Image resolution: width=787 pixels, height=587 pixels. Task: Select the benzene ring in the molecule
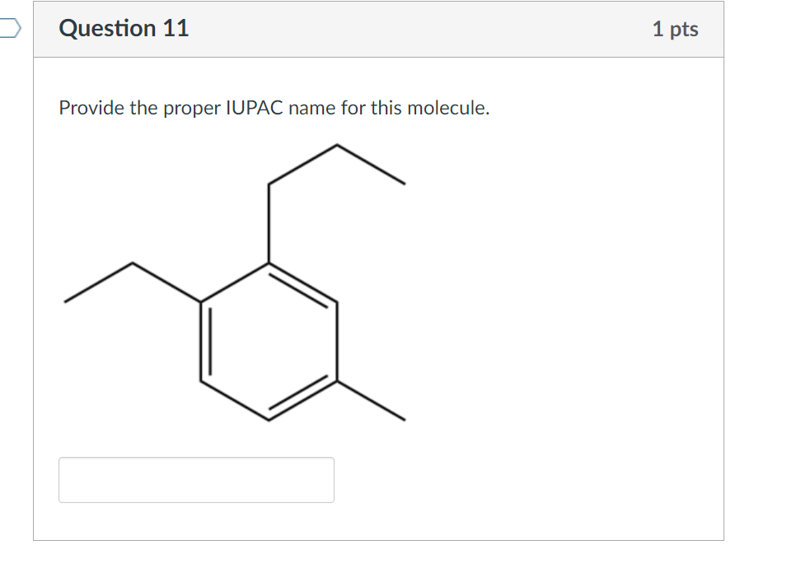[268, 342]
